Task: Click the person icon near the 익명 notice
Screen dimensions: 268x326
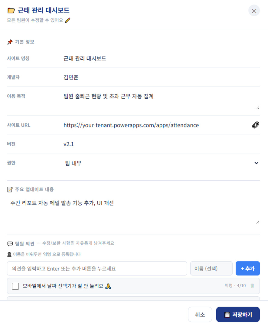Action: pyautogui.click(x=9, y=255)
